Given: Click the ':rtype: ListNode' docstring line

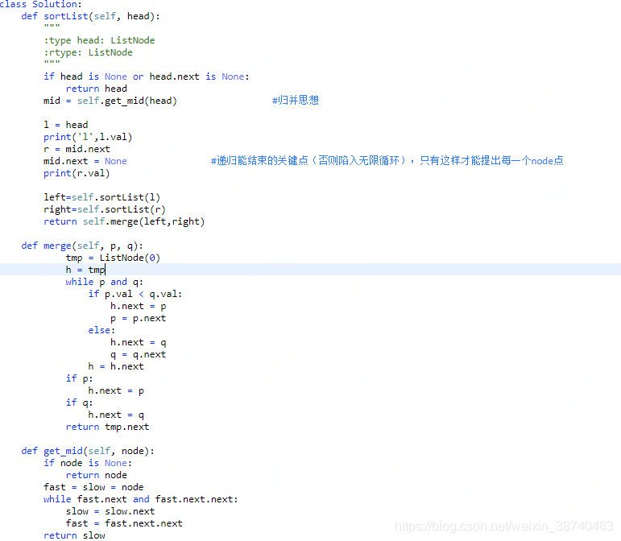Looking at the screenshot, I should (x=88, y=52).
